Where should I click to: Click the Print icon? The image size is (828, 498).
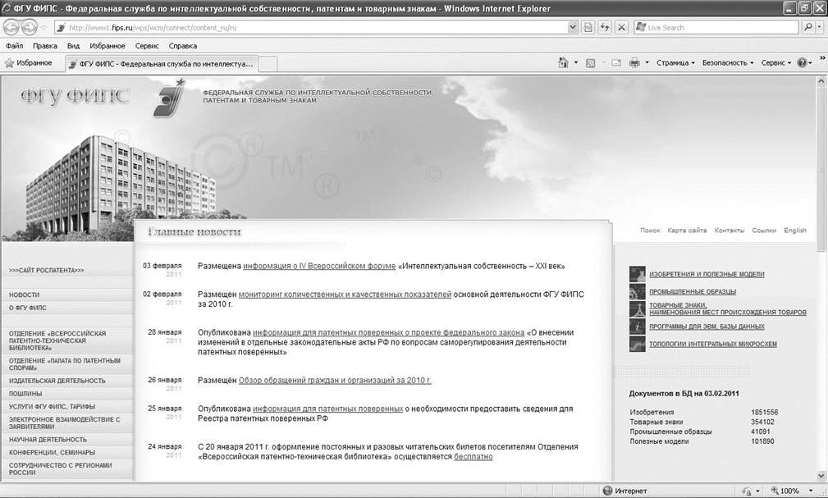tap(634, 63)
